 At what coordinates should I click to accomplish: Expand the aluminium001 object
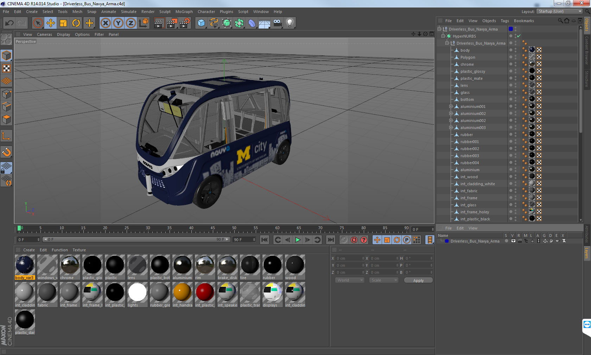(451, 106)
